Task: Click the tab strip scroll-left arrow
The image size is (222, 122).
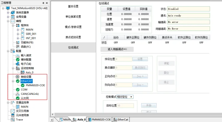Action: [x=52, y=120]
